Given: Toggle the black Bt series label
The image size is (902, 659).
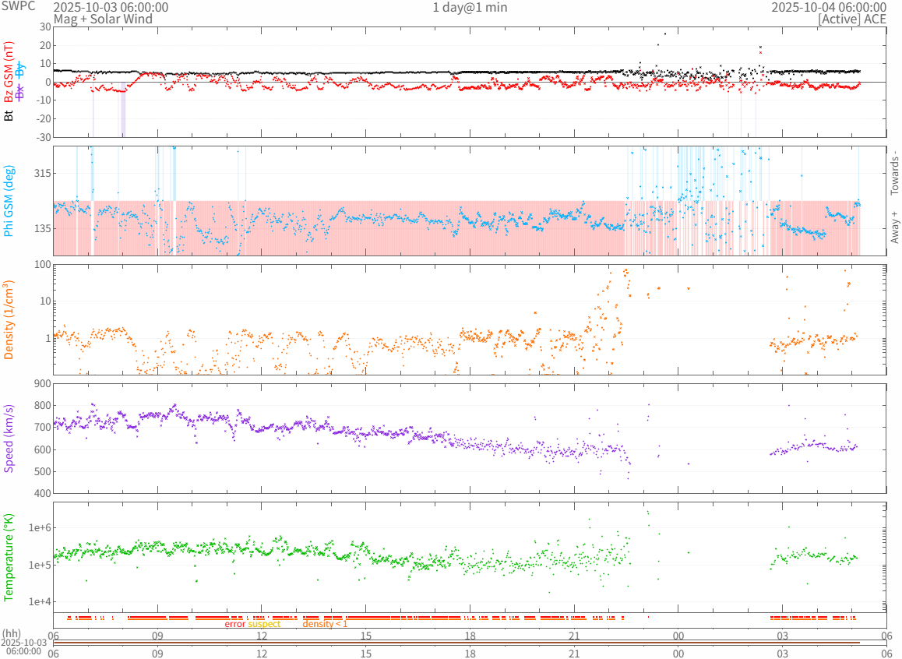Looking at the screenshot, I should pos(9,115).
